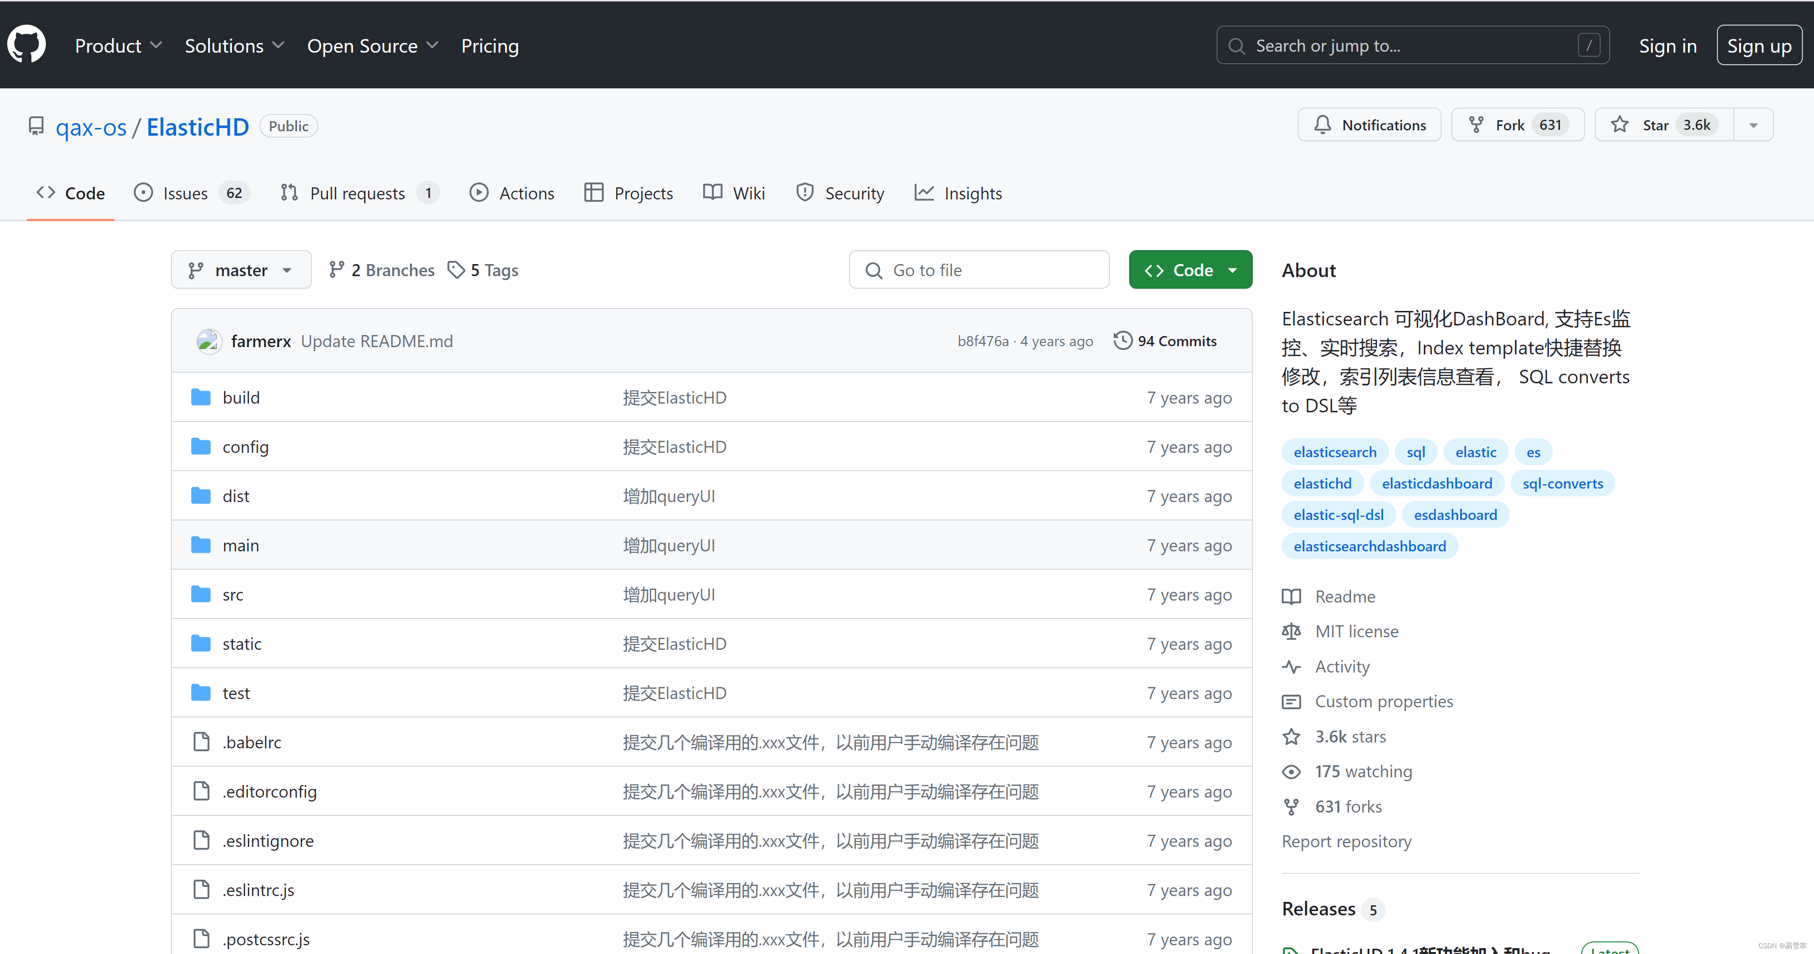Open the Pull requests icon
Image resolution: width=1814 pixels, height=954 pixels.
pyautogui.click(x=289, y=192)
